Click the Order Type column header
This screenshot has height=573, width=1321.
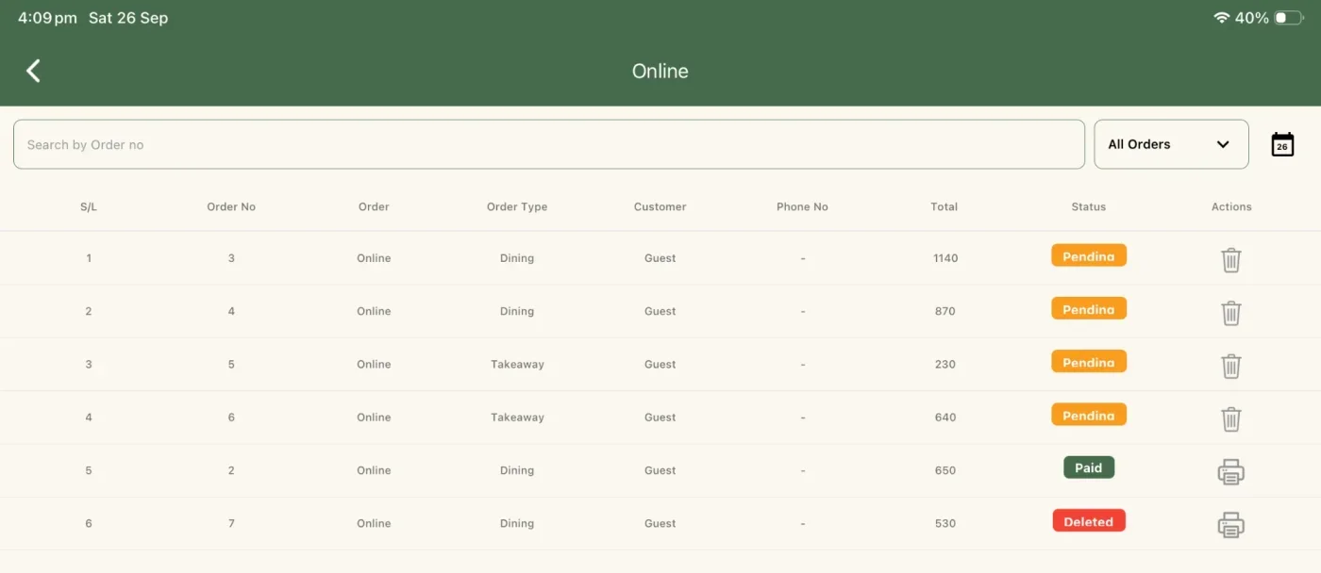(x=517, y=206)
